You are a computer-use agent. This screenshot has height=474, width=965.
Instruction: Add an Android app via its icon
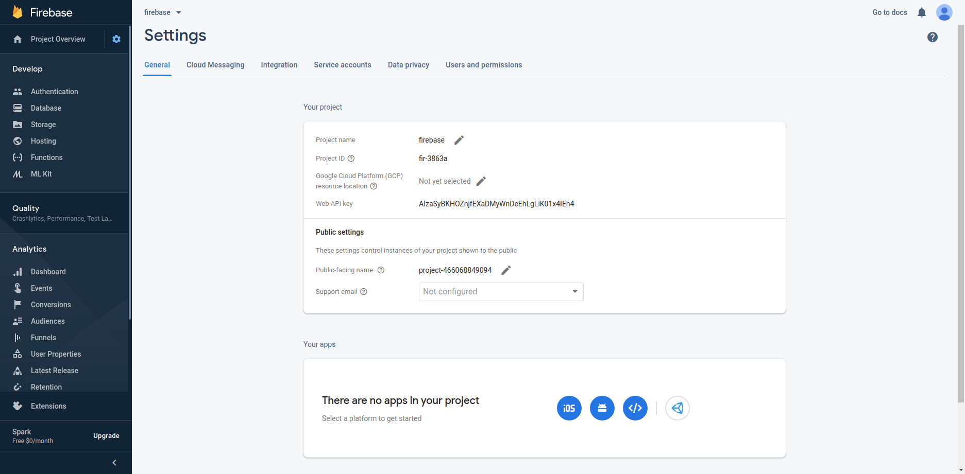pyautogui.click(x=602, y=408)
